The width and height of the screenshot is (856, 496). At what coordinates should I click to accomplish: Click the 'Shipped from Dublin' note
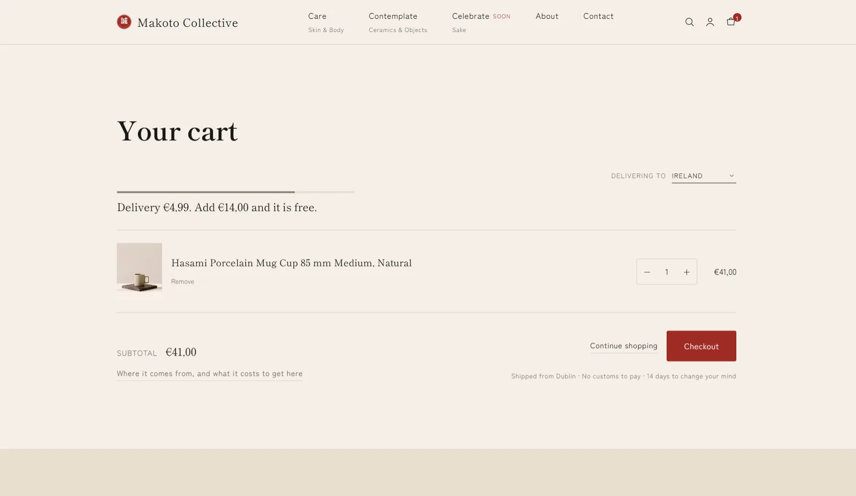pos(623,376)
